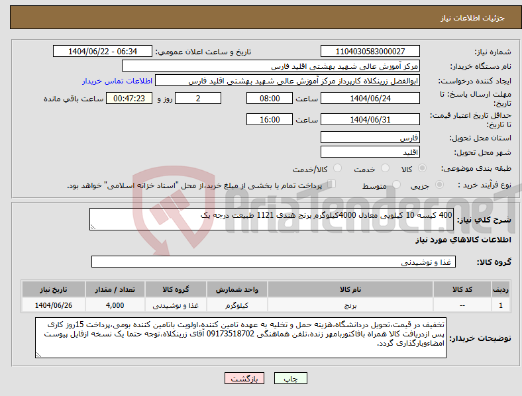Click the price validity date 1404/06/31

(x=370, y=119)
